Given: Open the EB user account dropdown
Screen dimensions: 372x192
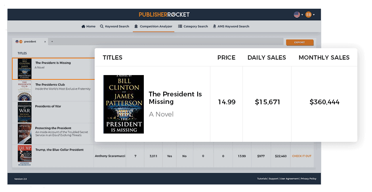Looking at the screenshot, I should click(x=310, y=15).
